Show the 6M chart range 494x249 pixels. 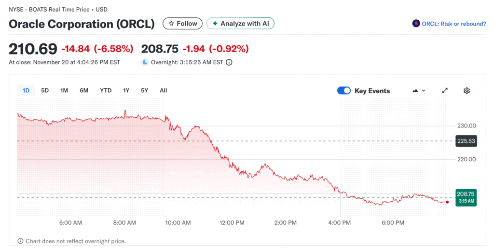click(x=84, y=90)
